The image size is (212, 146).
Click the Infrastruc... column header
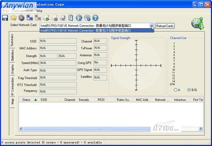[181, 100]
